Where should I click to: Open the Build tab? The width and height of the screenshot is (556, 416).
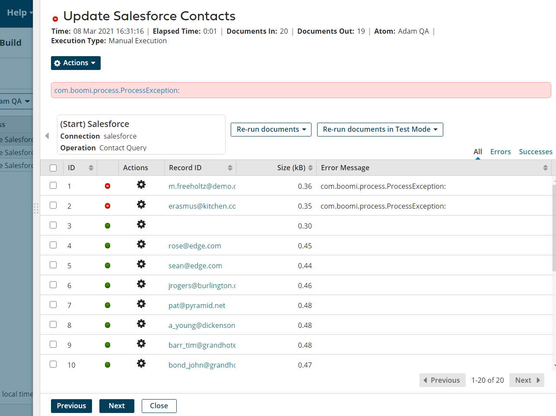tap(11, 43)
